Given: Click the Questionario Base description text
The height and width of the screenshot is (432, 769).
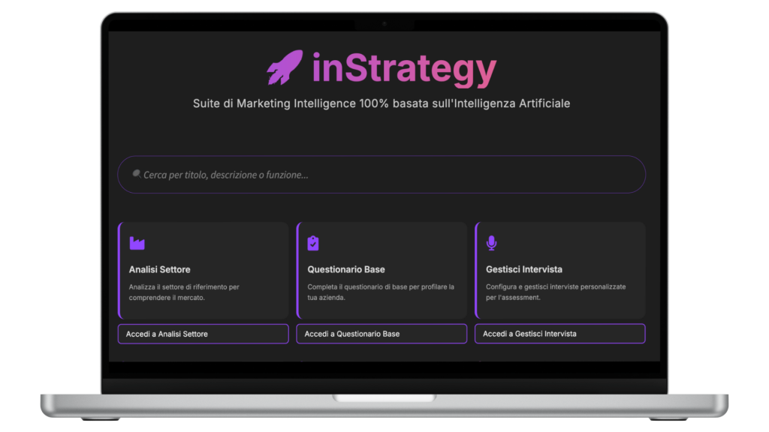Looking at the screenshot, I should coord(380,292).
